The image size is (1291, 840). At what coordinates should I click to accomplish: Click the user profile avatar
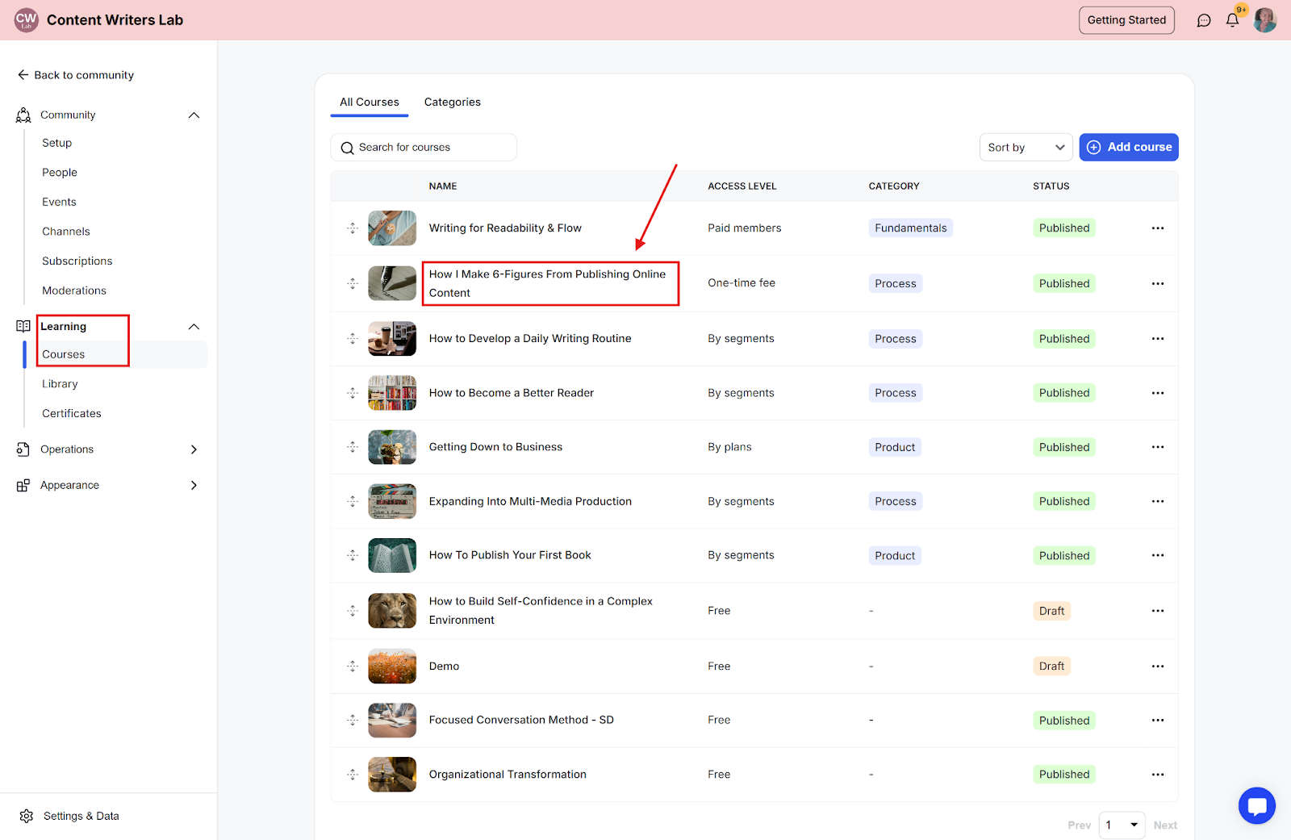pyautogui.click(x=1264, y=20)
